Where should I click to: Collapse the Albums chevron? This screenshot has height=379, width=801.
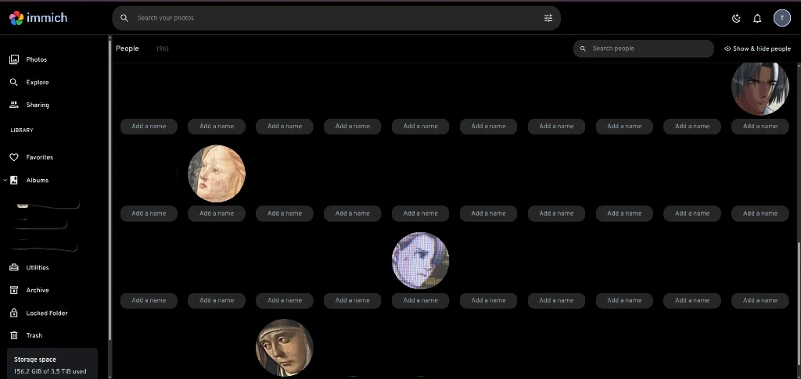point(5,180)
